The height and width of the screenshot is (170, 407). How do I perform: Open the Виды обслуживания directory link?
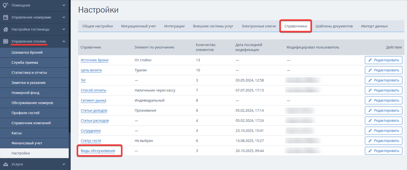click(98, 150)
